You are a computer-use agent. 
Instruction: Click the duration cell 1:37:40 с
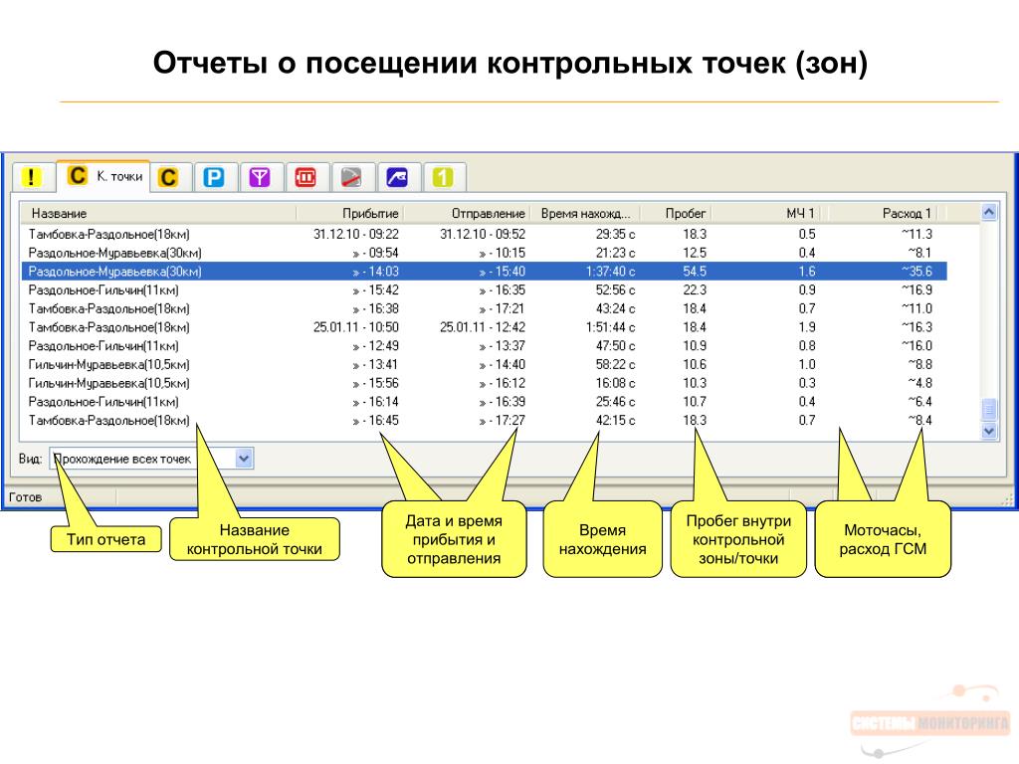610,271
